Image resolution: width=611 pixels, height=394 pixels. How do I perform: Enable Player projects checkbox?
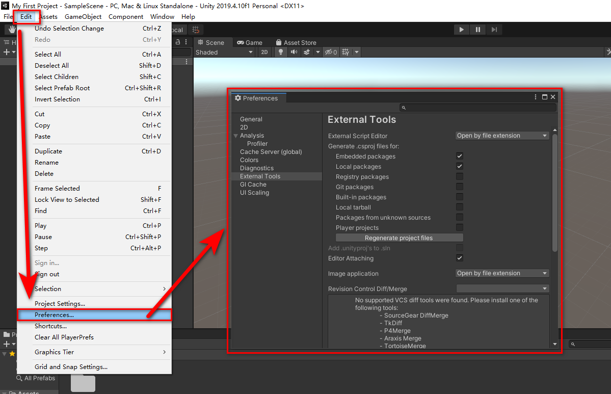point(460,227)
